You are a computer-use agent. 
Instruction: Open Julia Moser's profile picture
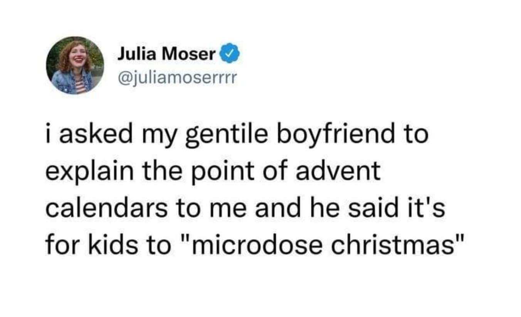[x=75, y=66]
